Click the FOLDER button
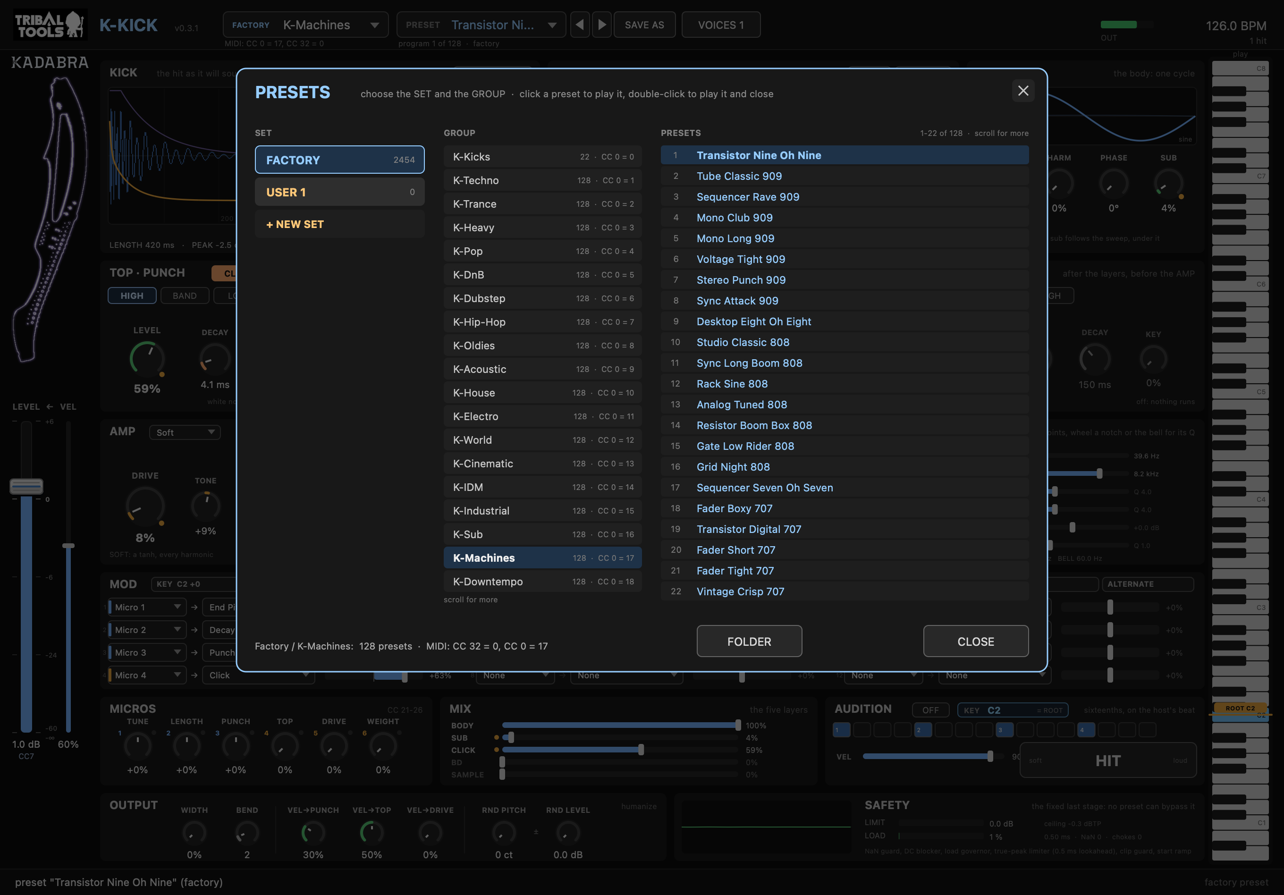Viewport: 1284px width, 895px height. 749,641
